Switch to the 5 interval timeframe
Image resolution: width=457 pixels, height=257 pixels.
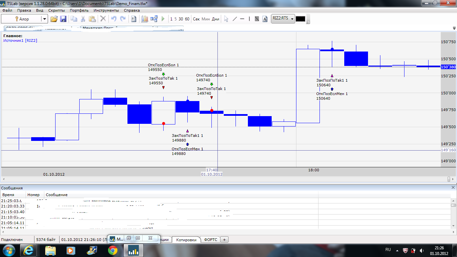176,19
